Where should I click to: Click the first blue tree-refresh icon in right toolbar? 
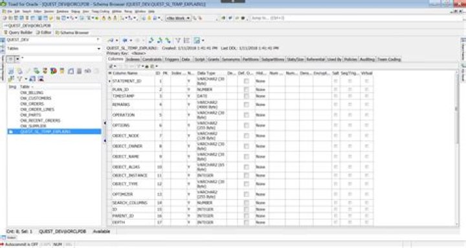151,40
